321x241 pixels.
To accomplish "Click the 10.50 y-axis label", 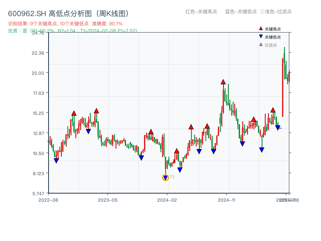I will [x=39, y=153].
